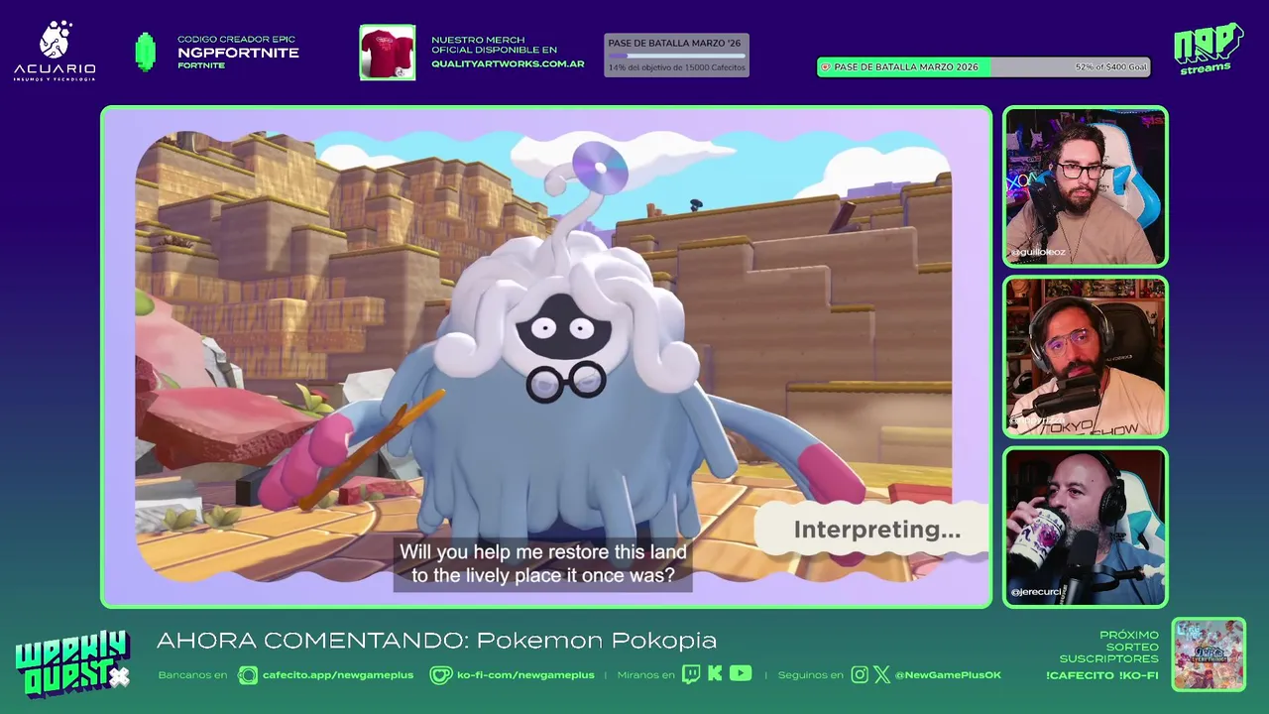Click the subscriber giveaway game thumbnail

click(1209, 654)
